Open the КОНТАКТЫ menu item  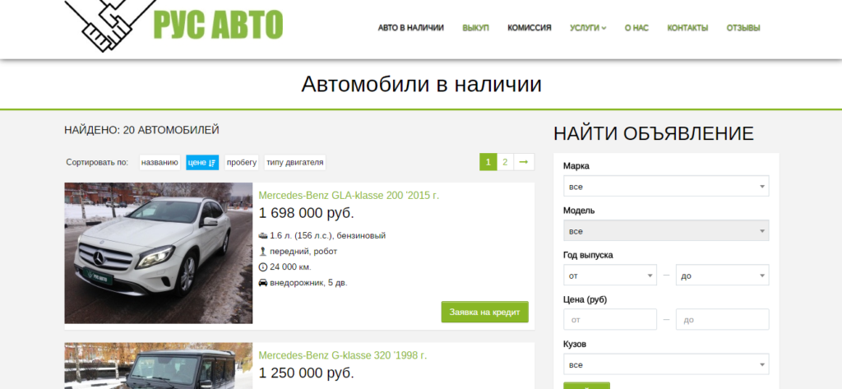687,28
